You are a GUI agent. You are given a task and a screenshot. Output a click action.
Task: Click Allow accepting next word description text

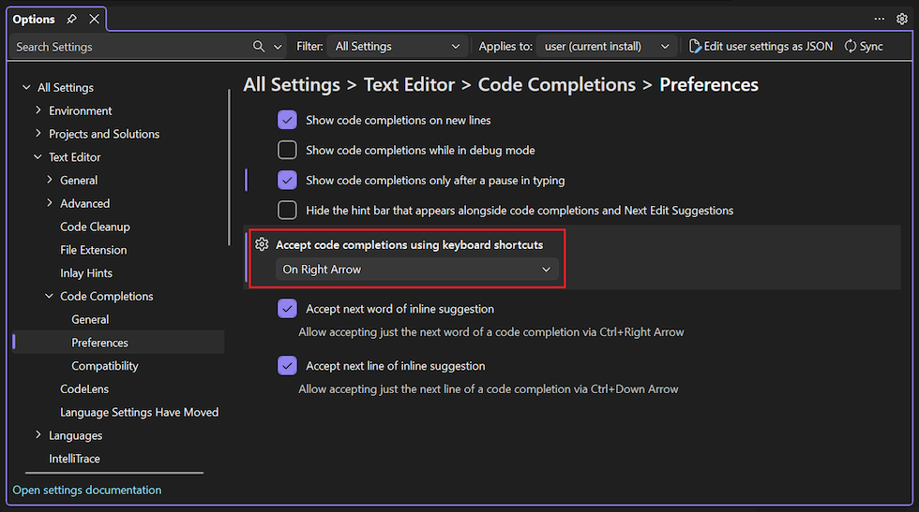(491, 331)
